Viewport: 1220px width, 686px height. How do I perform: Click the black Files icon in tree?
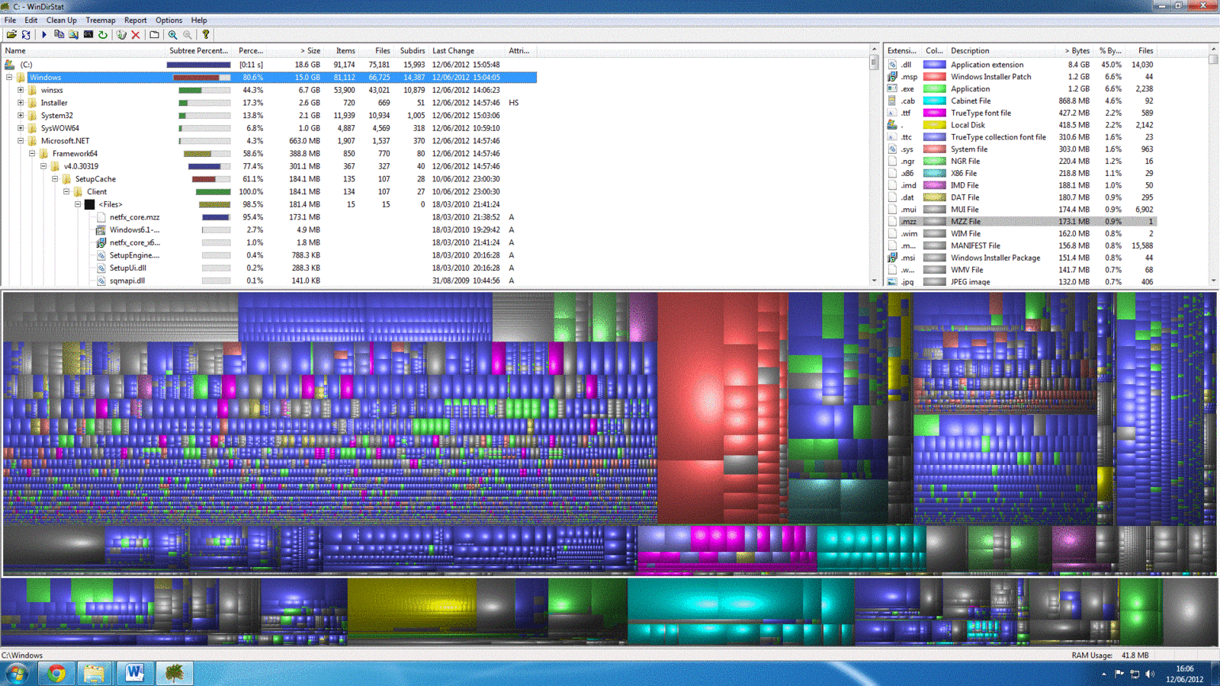click(x=89, y=204)
